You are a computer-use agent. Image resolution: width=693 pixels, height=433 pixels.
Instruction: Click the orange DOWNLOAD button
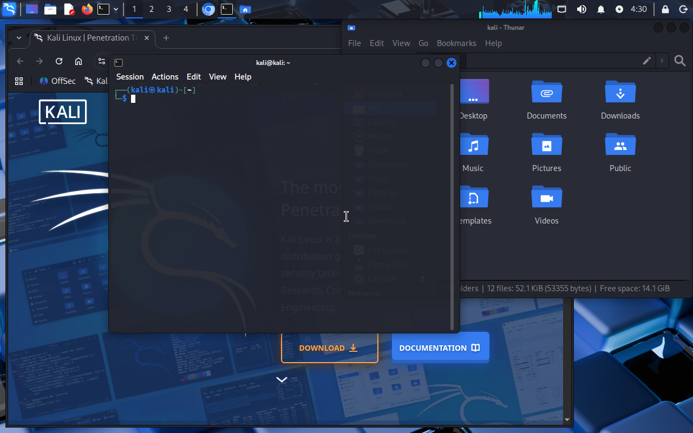(x=329, y=348)
